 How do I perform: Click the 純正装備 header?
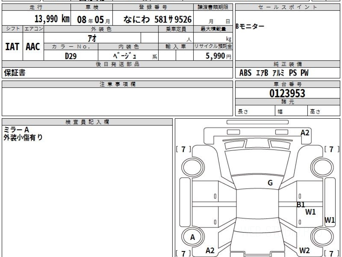tap(288, 64)
